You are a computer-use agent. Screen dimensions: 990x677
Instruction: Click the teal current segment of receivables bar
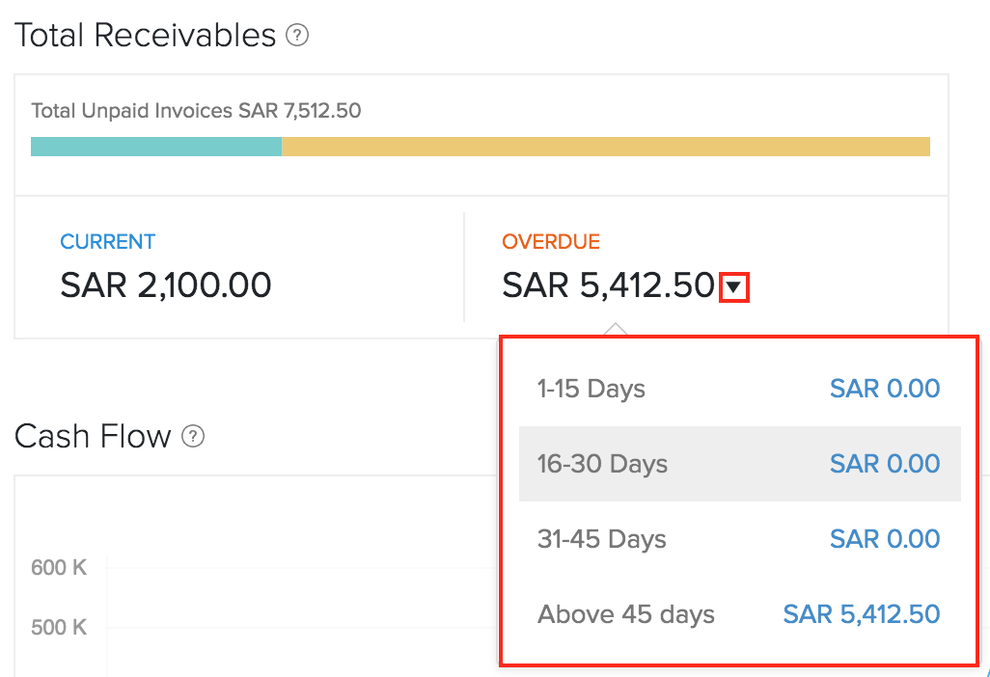tap(155, 147)
